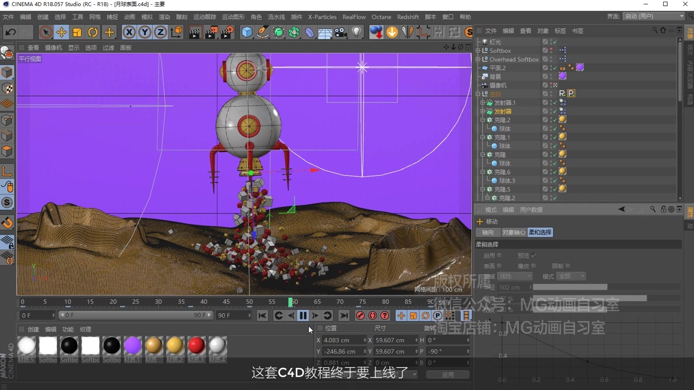Open the X-Particles menu
Image resolution: width=694 pixels, height=390 pixels.
coord(322,17)
